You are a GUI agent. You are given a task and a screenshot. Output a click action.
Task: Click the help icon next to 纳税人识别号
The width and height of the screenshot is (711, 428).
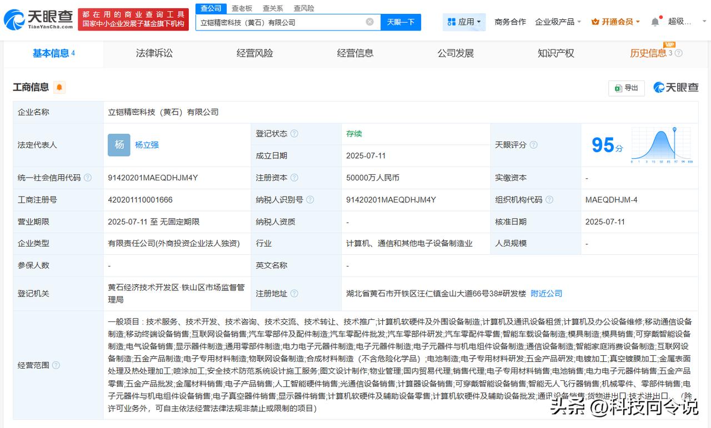pos(310,200)
